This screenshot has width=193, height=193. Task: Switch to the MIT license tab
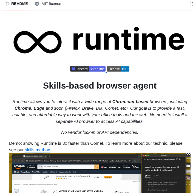[48, 4]
